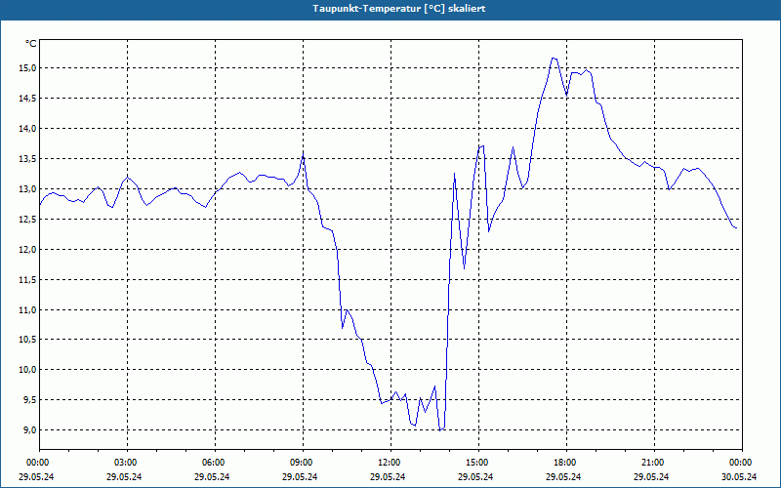This screenshot has width=781, height=488.
Task: Select the 10,0 y-axis value
Action: [28, 370]
